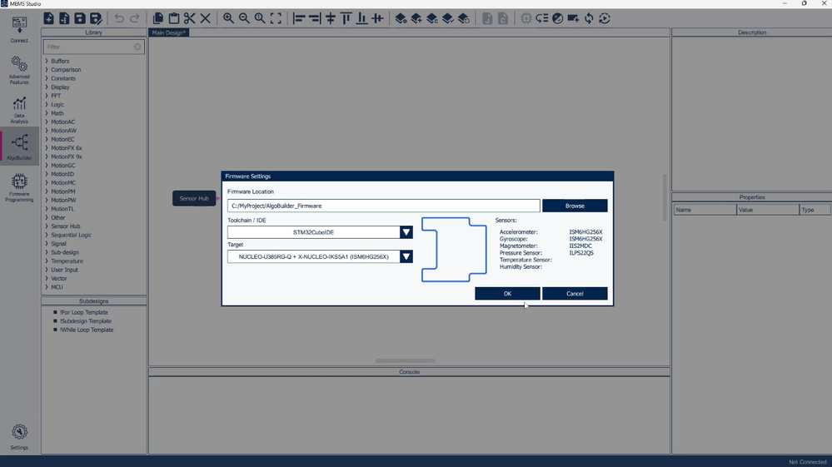Click the Name column header in Properties
The height and width of the screenshot is (467, 832).
705,210
